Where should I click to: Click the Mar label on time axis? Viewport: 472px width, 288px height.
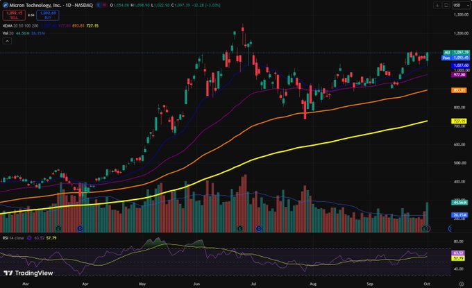point(26,284)
